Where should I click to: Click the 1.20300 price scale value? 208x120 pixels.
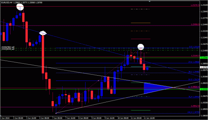(x=204, y=77)
